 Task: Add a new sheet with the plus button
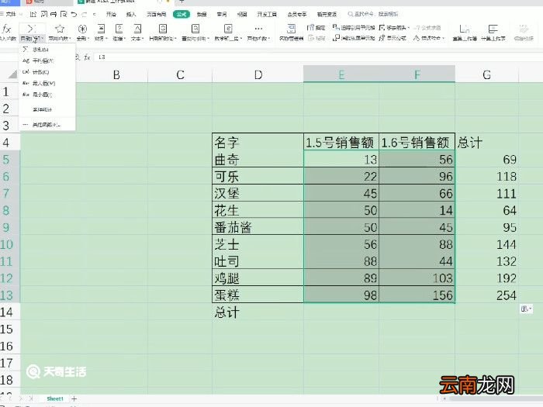(x=74, y=398)
